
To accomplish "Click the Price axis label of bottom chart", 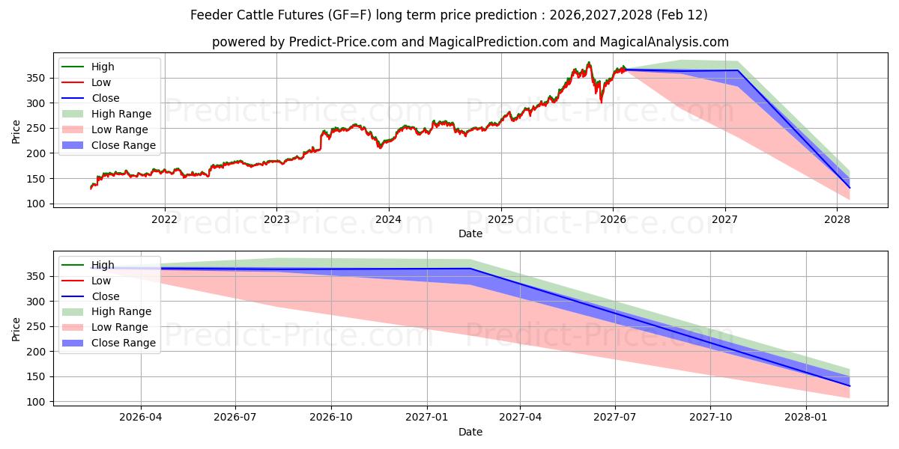I will (x=16, y=329).
